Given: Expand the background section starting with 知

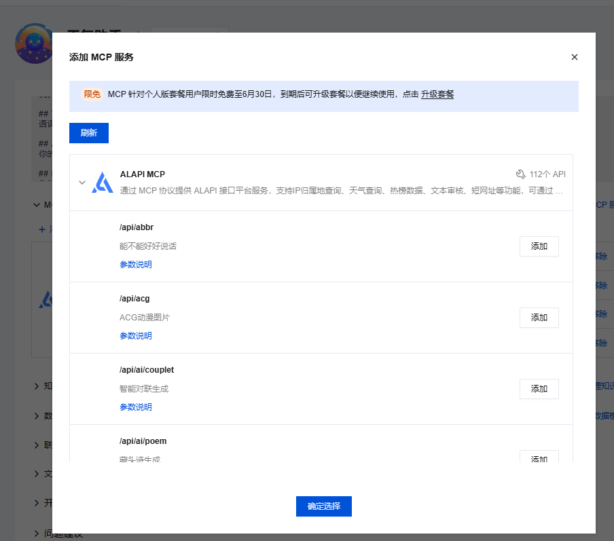Looking at the screenshot, I should pyautogui.click(x=37, y=386).
